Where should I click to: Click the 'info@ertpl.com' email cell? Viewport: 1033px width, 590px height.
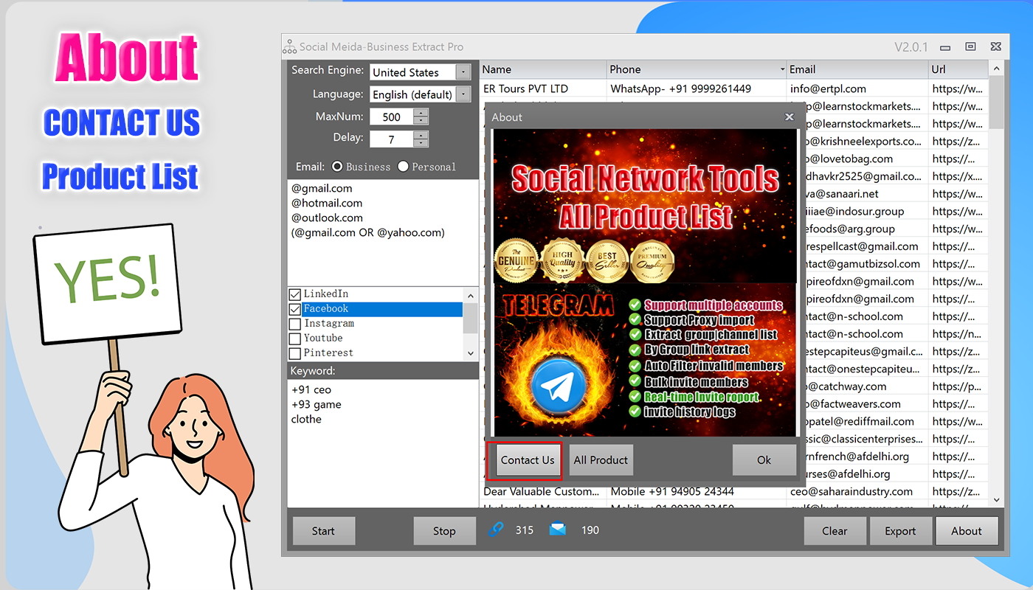(x=857, y=88)
